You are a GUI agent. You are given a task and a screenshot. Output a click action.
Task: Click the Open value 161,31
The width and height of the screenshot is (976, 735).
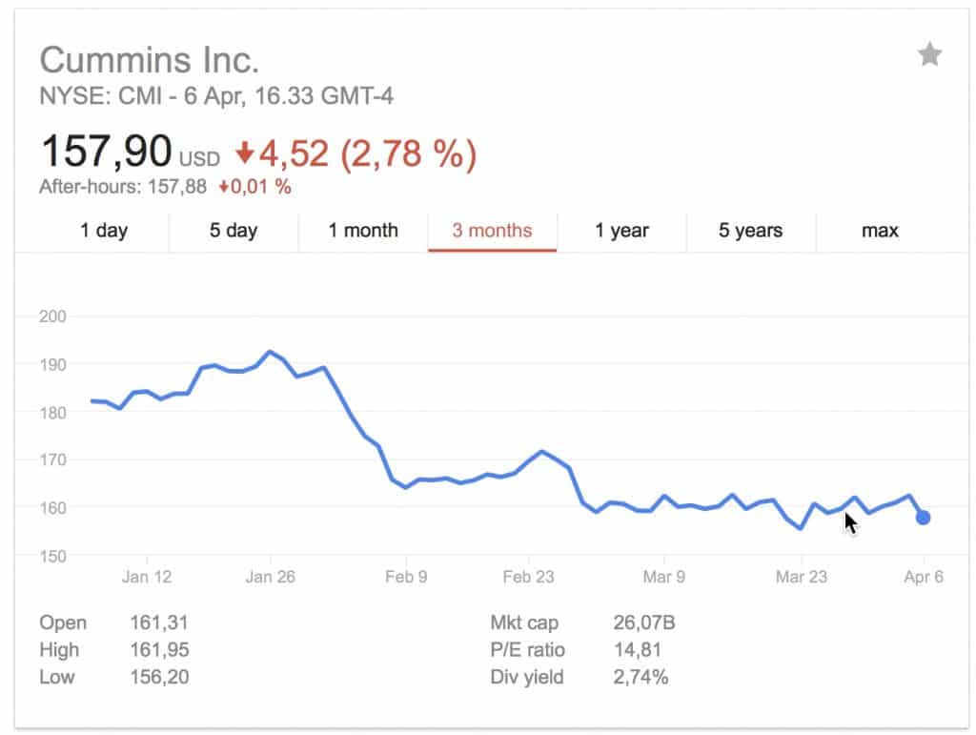pos(159,623)
